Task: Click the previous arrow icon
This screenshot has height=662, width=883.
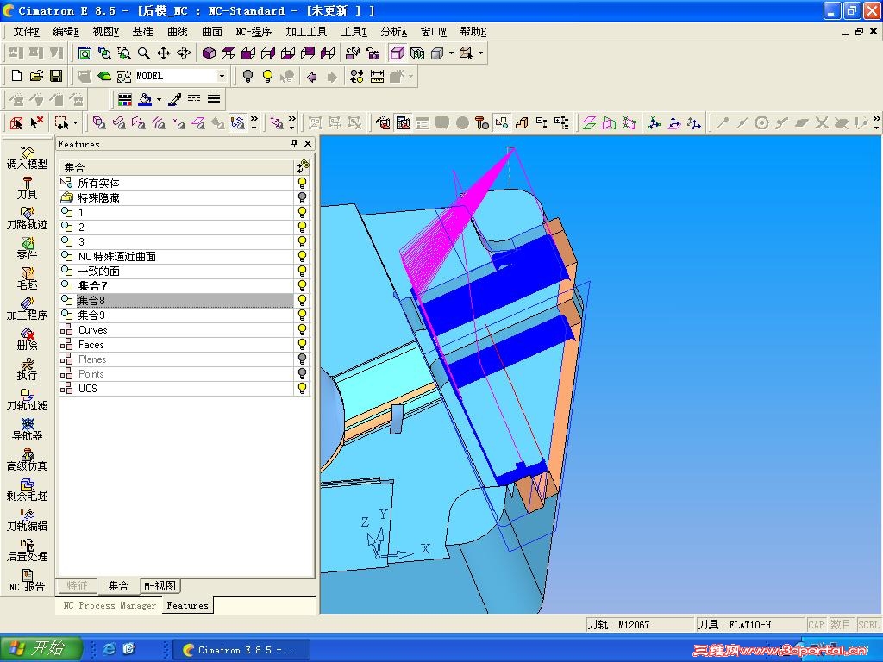Action: 312,77
